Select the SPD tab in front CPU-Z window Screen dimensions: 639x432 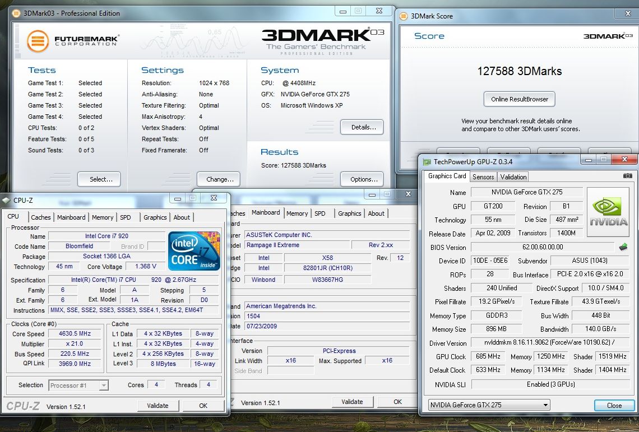coord(126,217)
